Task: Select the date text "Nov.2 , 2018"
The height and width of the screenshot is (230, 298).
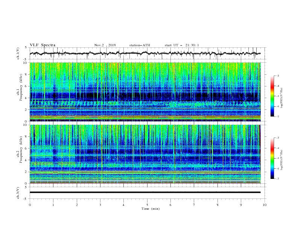Action: (x=105, y=45)
